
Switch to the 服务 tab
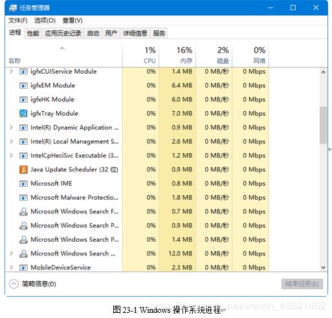[159, 33]
